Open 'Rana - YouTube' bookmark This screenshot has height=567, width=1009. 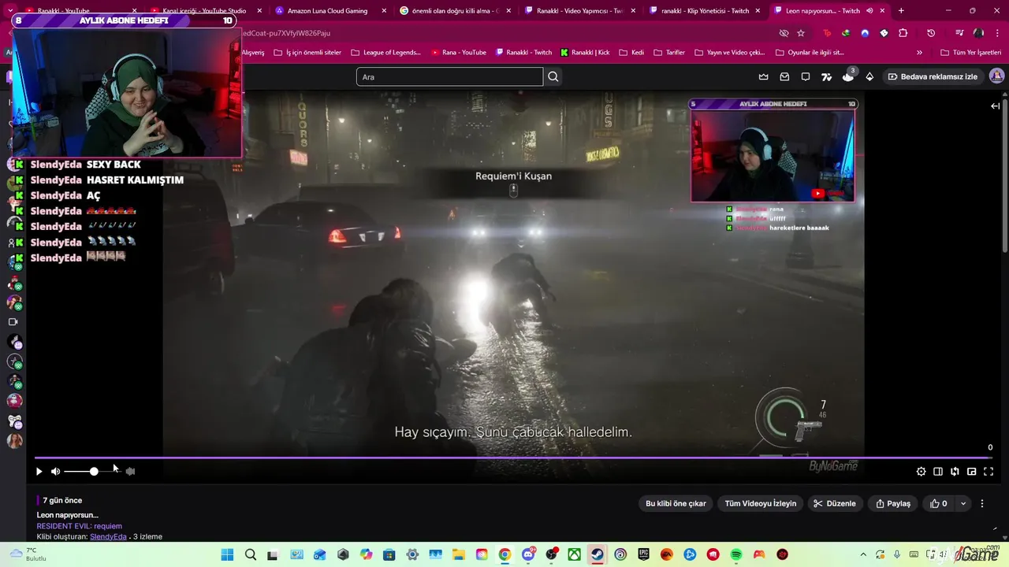pyautogui.click(x=458, y=53)
